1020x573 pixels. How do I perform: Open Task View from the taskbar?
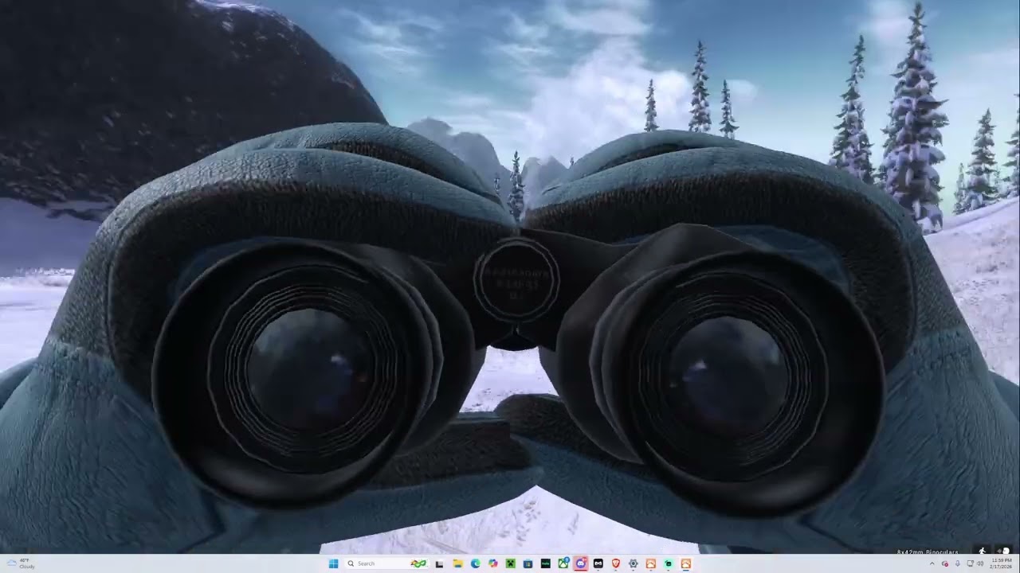(x=439, y=563)
